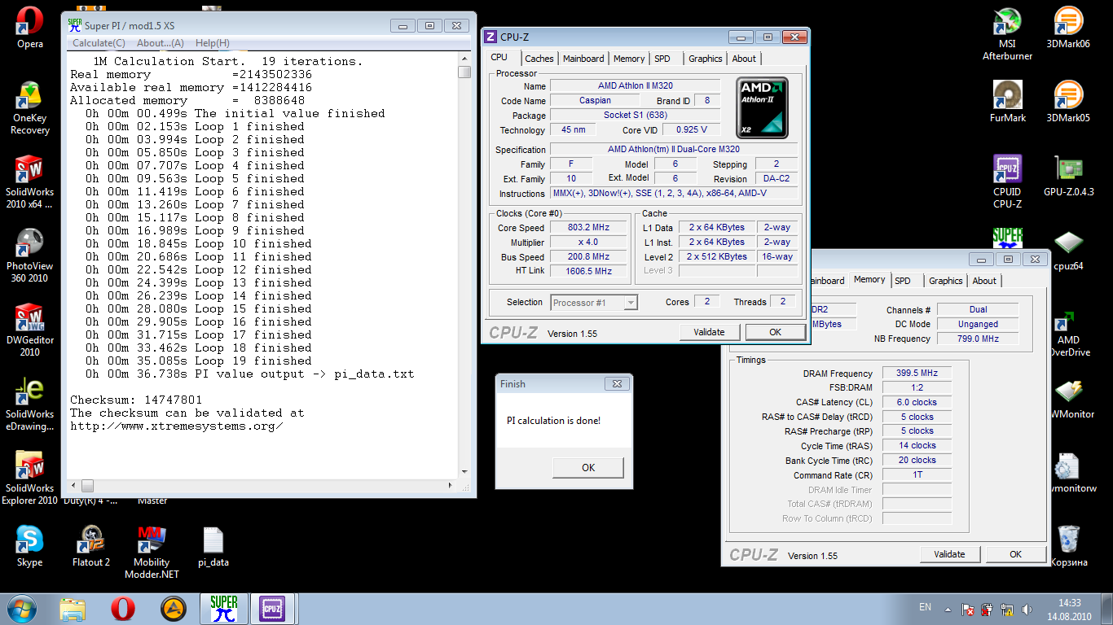Viewport: 1113px width, 625px height.
Task: Select the cpuz64 desktop icon
Action: coord(1068,250)
